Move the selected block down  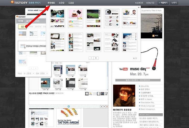coord(104,107)
